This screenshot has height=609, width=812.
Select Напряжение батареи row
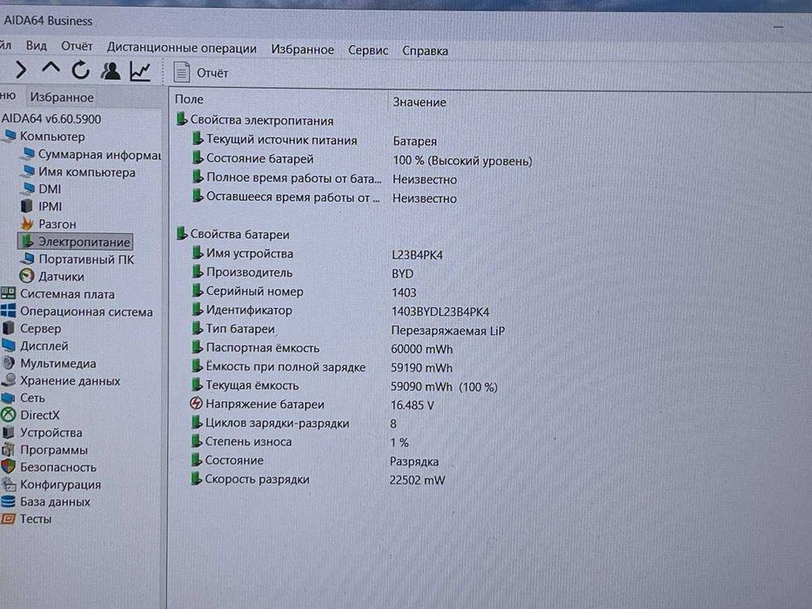click(x=312, y=405)
